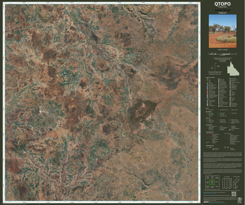Screen dimensions: 245x205
Task: Click the National Park boundary legend symbol
Action: pyautogui.click(x=219, y=113)
